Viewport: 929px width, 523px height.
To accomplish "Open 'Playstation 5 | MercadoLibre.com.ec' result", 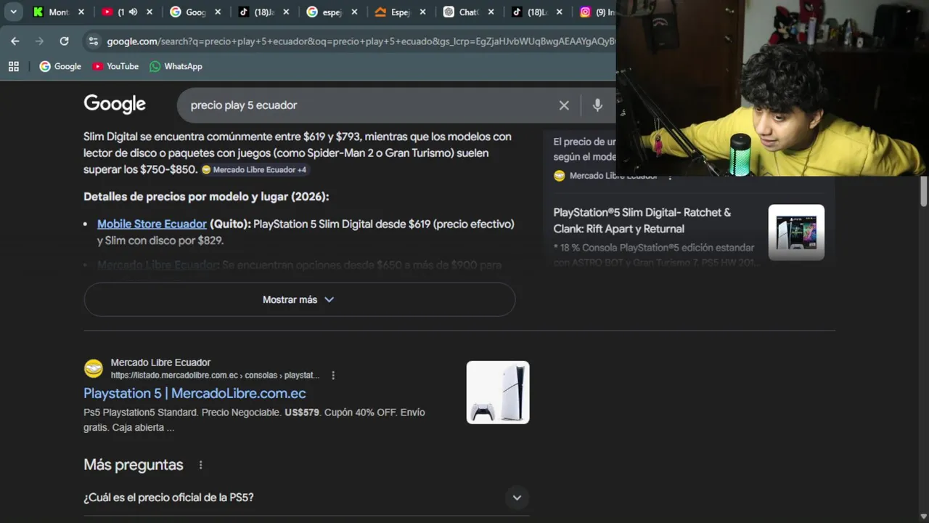I will (x=195, y=393).
